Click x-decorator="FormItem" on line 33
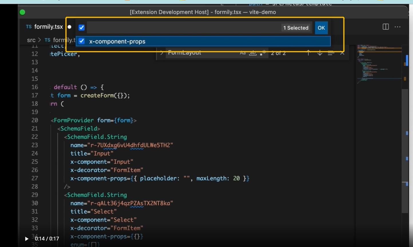The height and width of the screenshot is (247, 413). 107,228
